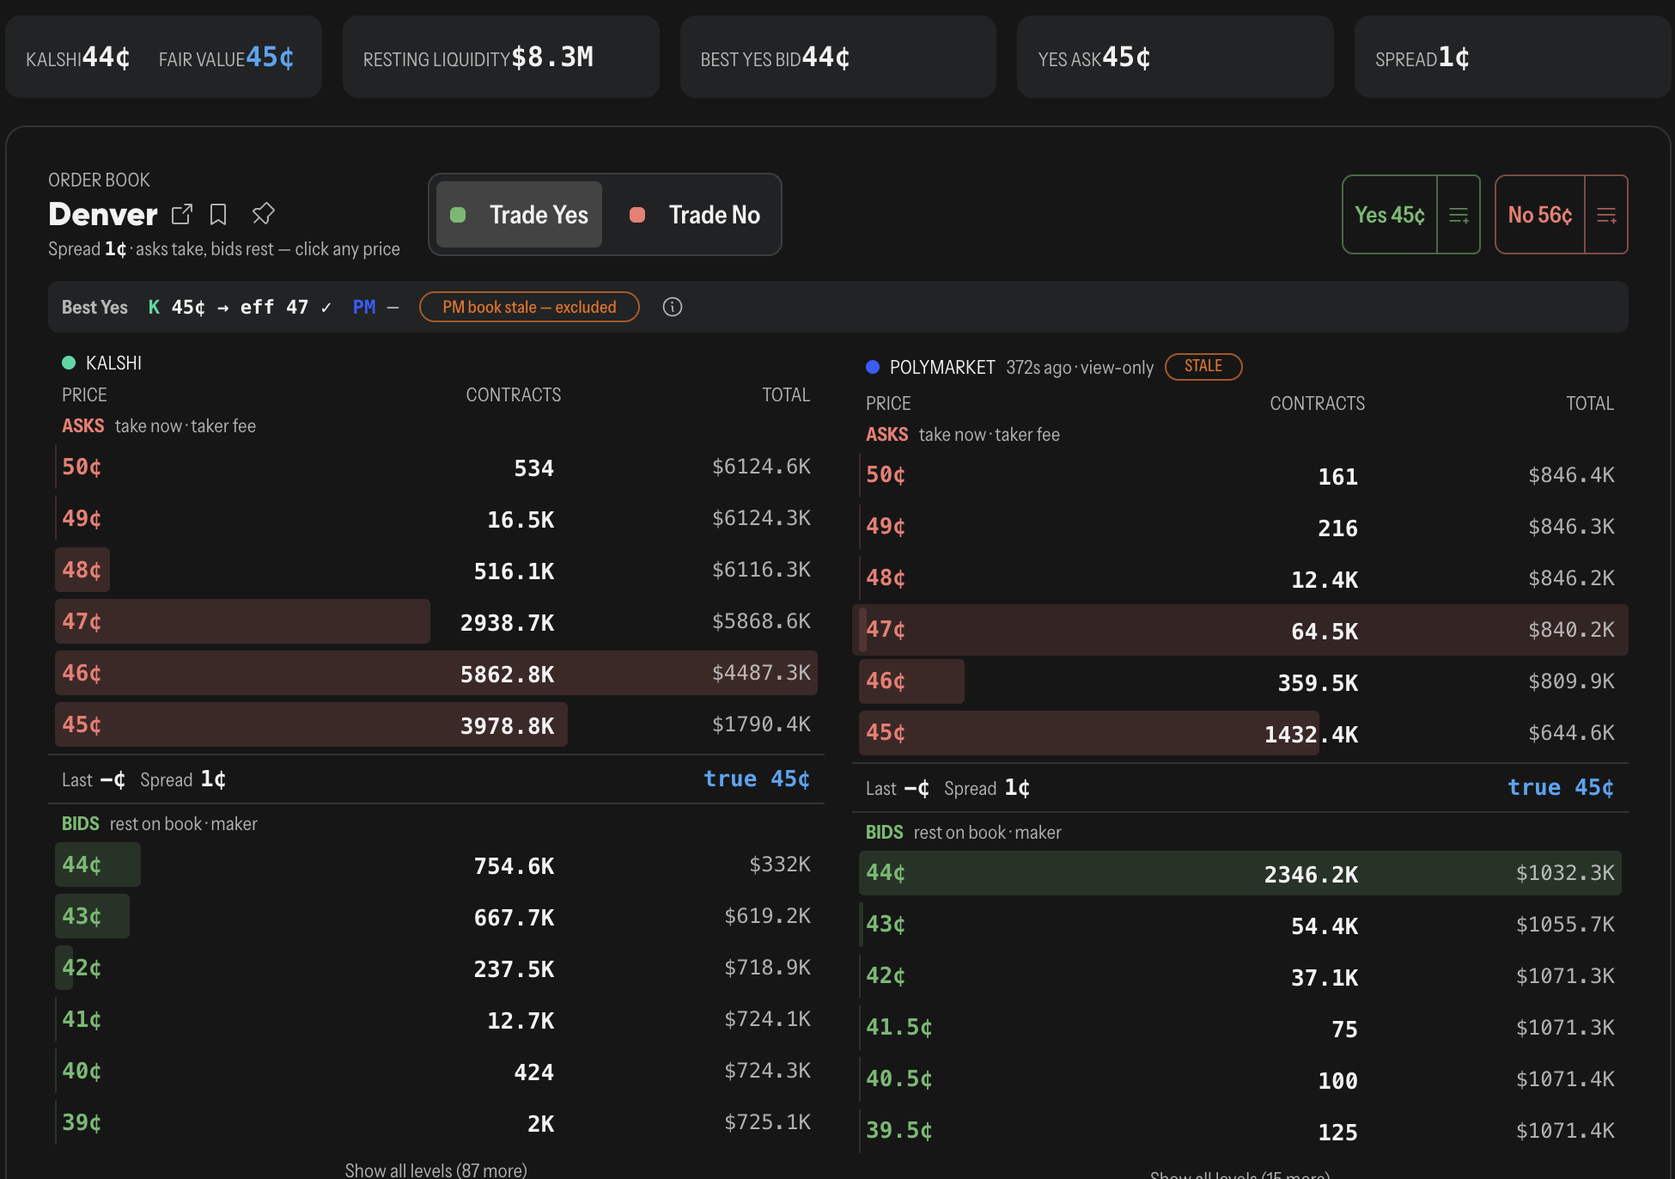The width and height of the screenshot is (1675, 1179).
Task: Click Polymarket TOTAL column header
Action: [x=1590, y=403]
